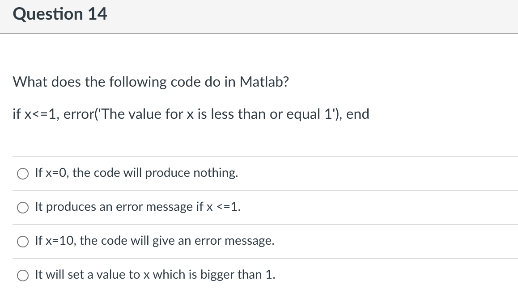This screenshot has width=518, height=301.
Task: Pick the 'It will set a value' radio button
Action: [23, 275]
